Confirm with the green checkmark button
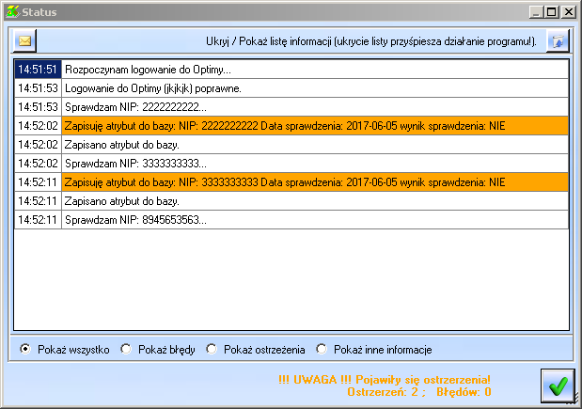 [558, 385]
